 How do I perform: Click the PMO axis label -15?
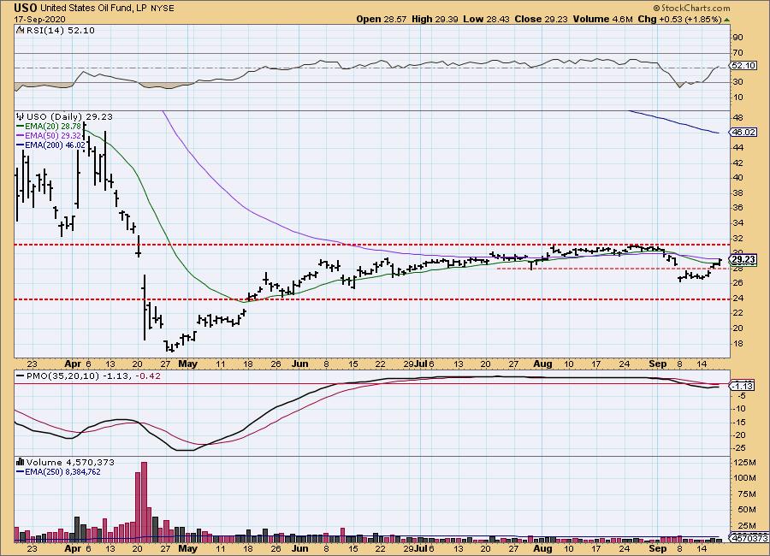point(739,422)
